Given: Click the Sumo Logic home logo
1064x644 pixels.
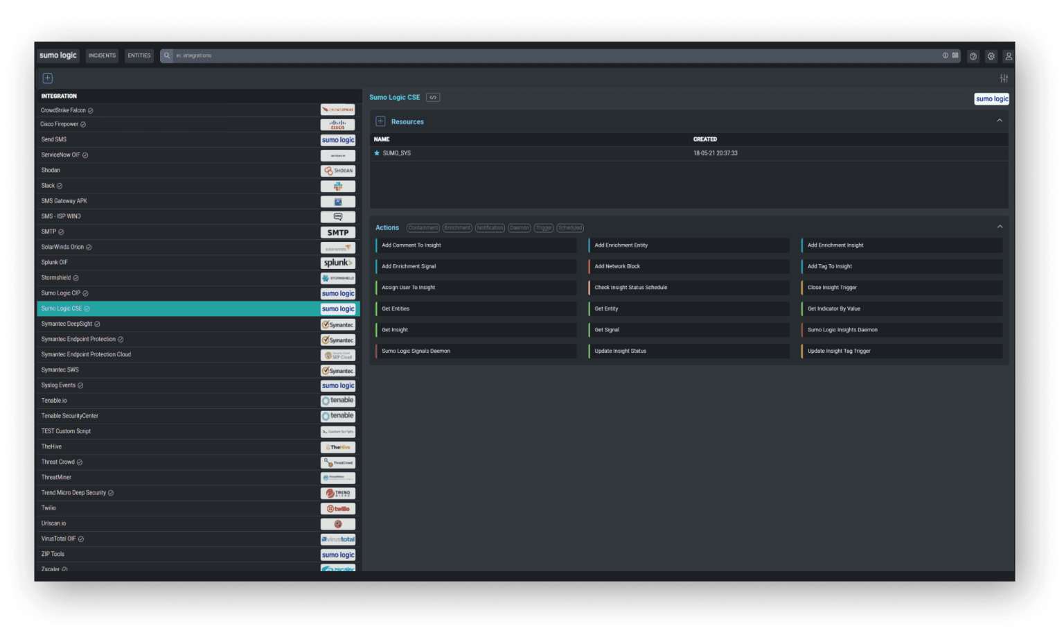Looking at the screenshot, I should coord(58,55).
